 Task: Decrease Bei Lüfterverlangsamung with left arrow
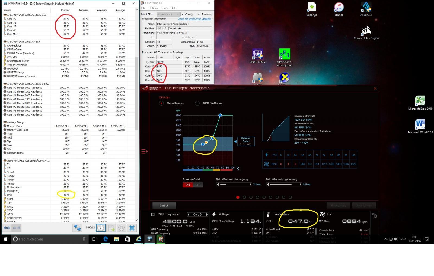[268, 185]
